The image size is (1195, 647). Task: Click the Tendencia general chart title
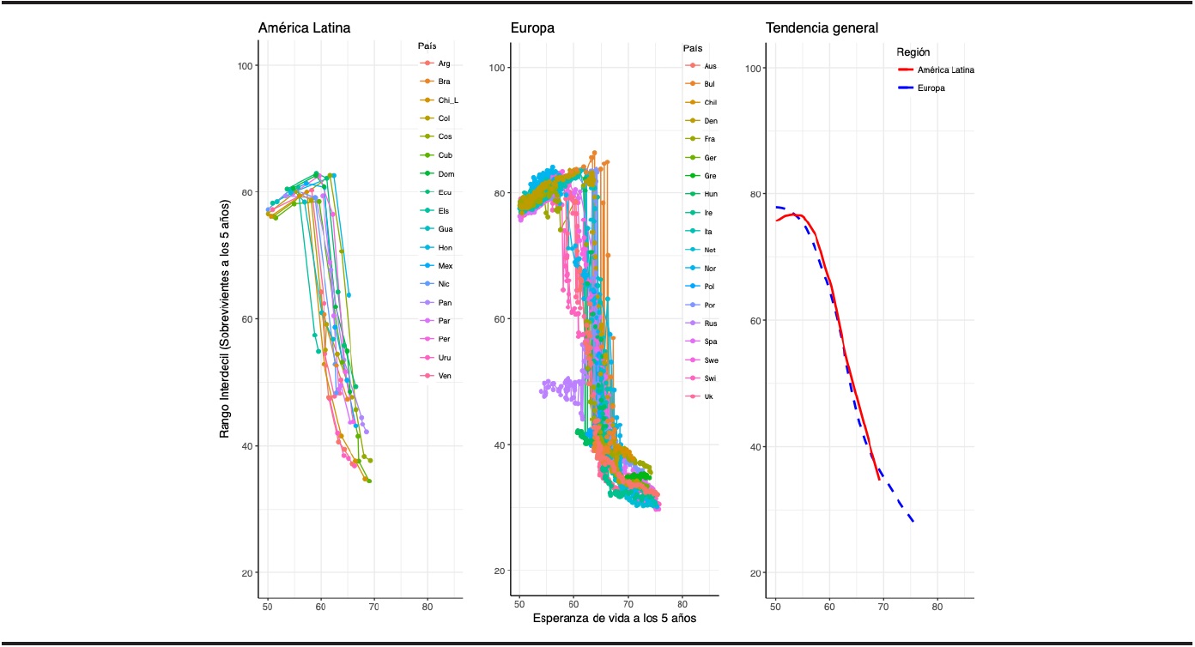(x=822, y=28)
